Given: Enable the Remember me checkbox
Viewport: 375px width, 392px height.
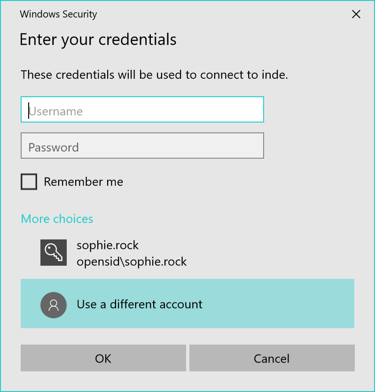Looking at the screenshot, I should 29,182.
